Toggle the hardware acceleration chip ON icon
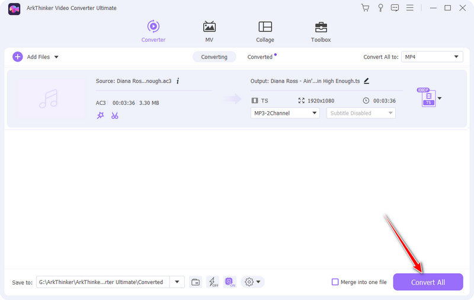This screenshot has width=474, height=300. pyautogui.click(x=230, y=282)
